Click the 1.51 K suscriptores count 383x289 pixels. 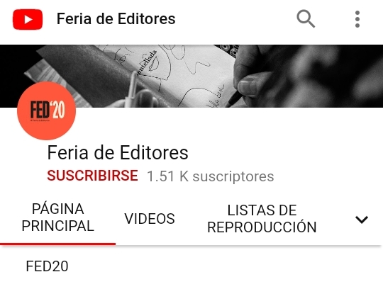point(211,176)
